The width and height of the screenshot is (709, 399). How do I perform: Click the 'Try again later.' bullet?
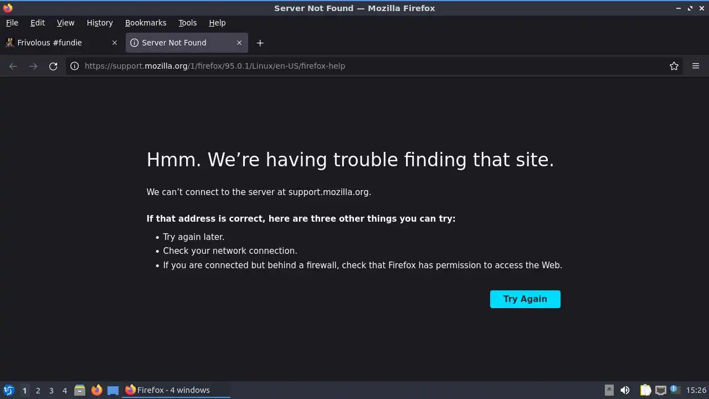click(x=194, y=237)
